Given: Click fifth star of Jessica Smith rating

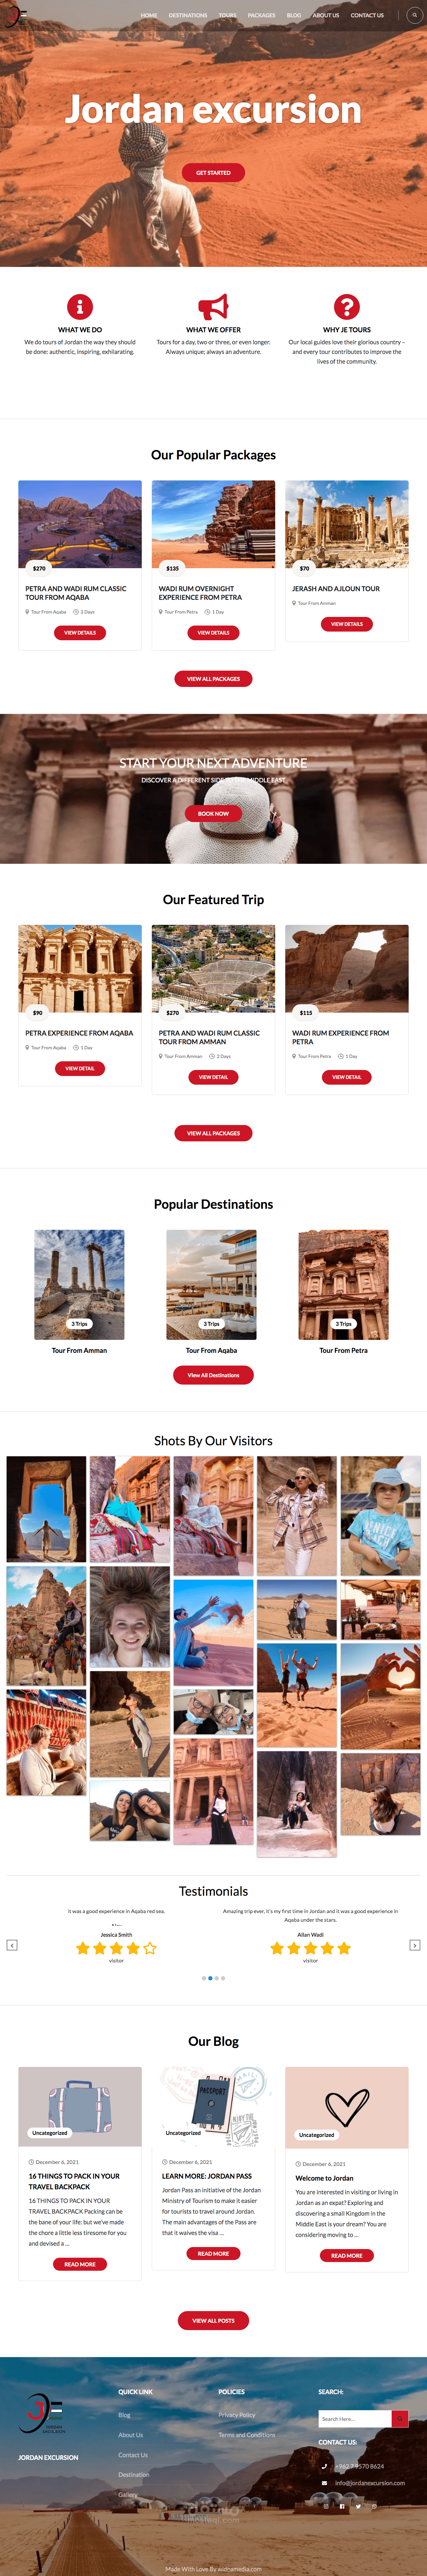Looking at the screenshot, I should 150,1948.
